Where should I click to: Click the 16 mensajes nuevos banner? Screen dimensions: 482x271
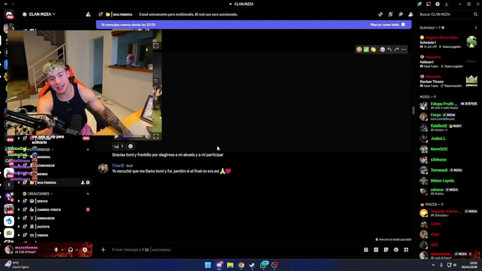point(253,24)
